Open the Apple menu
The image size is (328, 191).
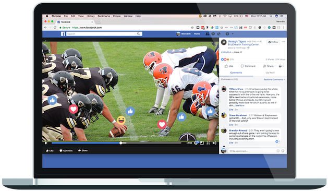(x=47, y=16)
